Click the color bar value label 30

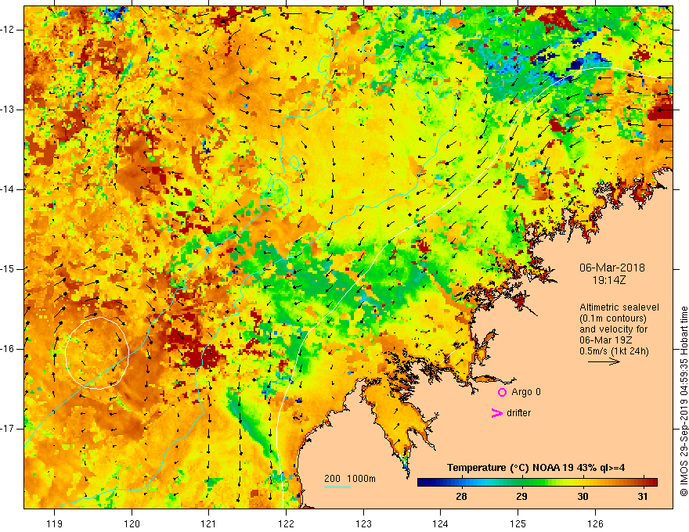(583, 497)
